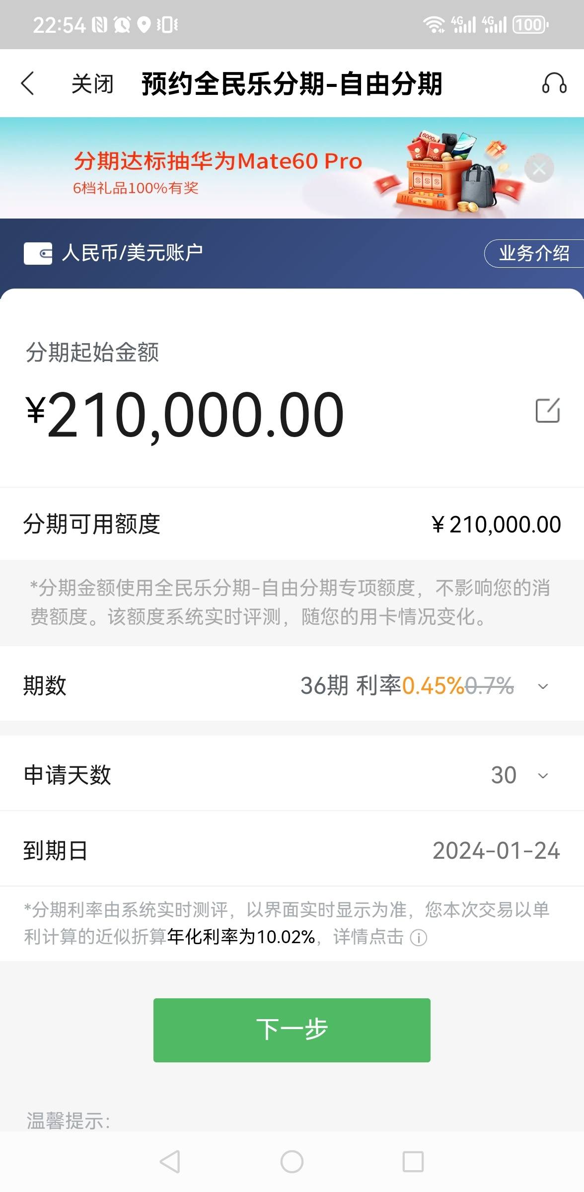Tap Android home circle button
Image resolution: width=584 pixels, height=1192 pixels.
(292, 1162)
